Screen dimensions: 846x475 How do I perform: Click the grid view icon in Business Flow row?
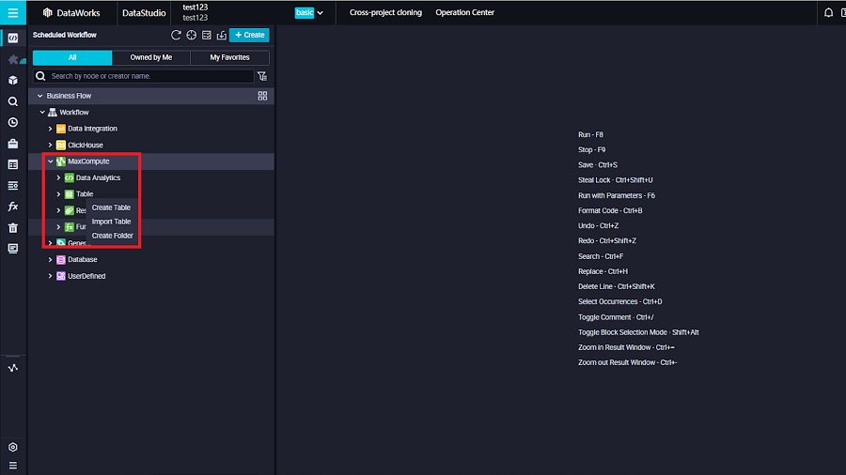pos(262,96)
